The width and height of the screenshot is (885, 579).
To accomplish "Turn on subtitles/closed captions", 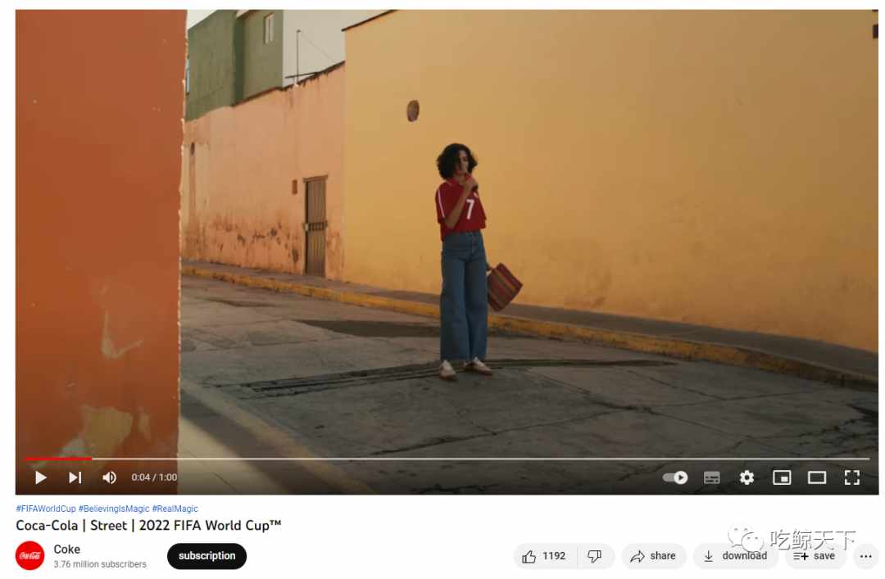I will 712,478.
